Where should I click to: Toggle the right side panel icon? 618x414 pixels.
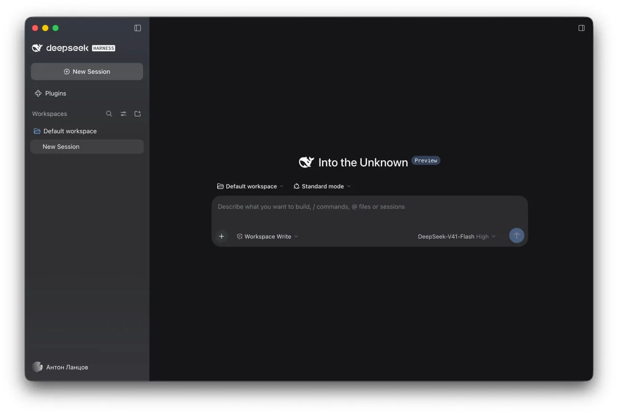coord(581,28)
